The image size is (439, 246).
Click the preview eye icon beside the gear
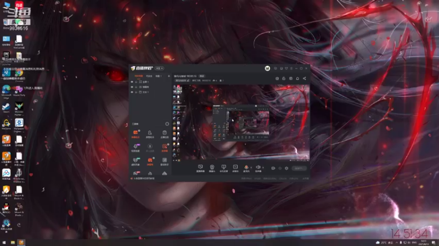point(280,168)
